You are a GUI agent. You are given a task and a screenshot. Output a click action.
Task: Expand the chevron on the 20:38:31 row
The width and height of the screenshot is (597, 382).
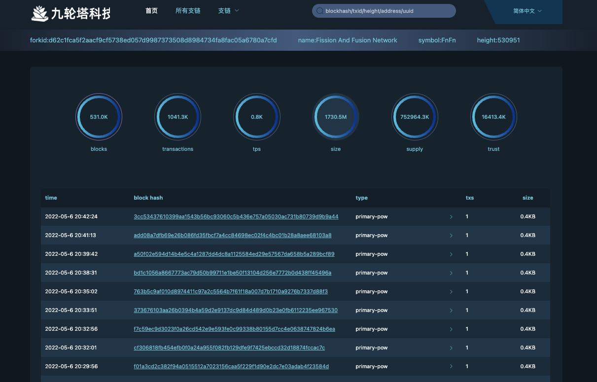451,273
